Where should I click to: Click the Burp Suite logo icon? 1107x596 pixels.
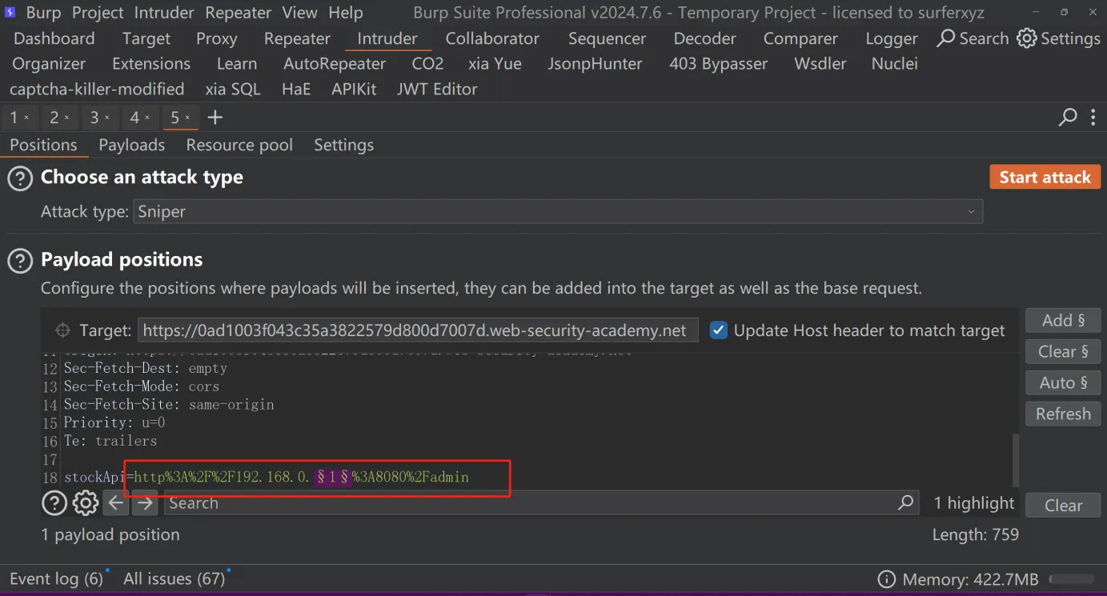tap(10, 13)
